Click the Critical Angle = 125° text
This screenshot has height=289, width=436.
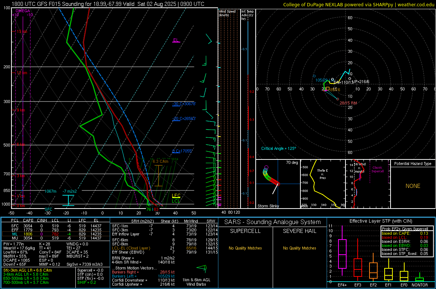click(279, 148)
